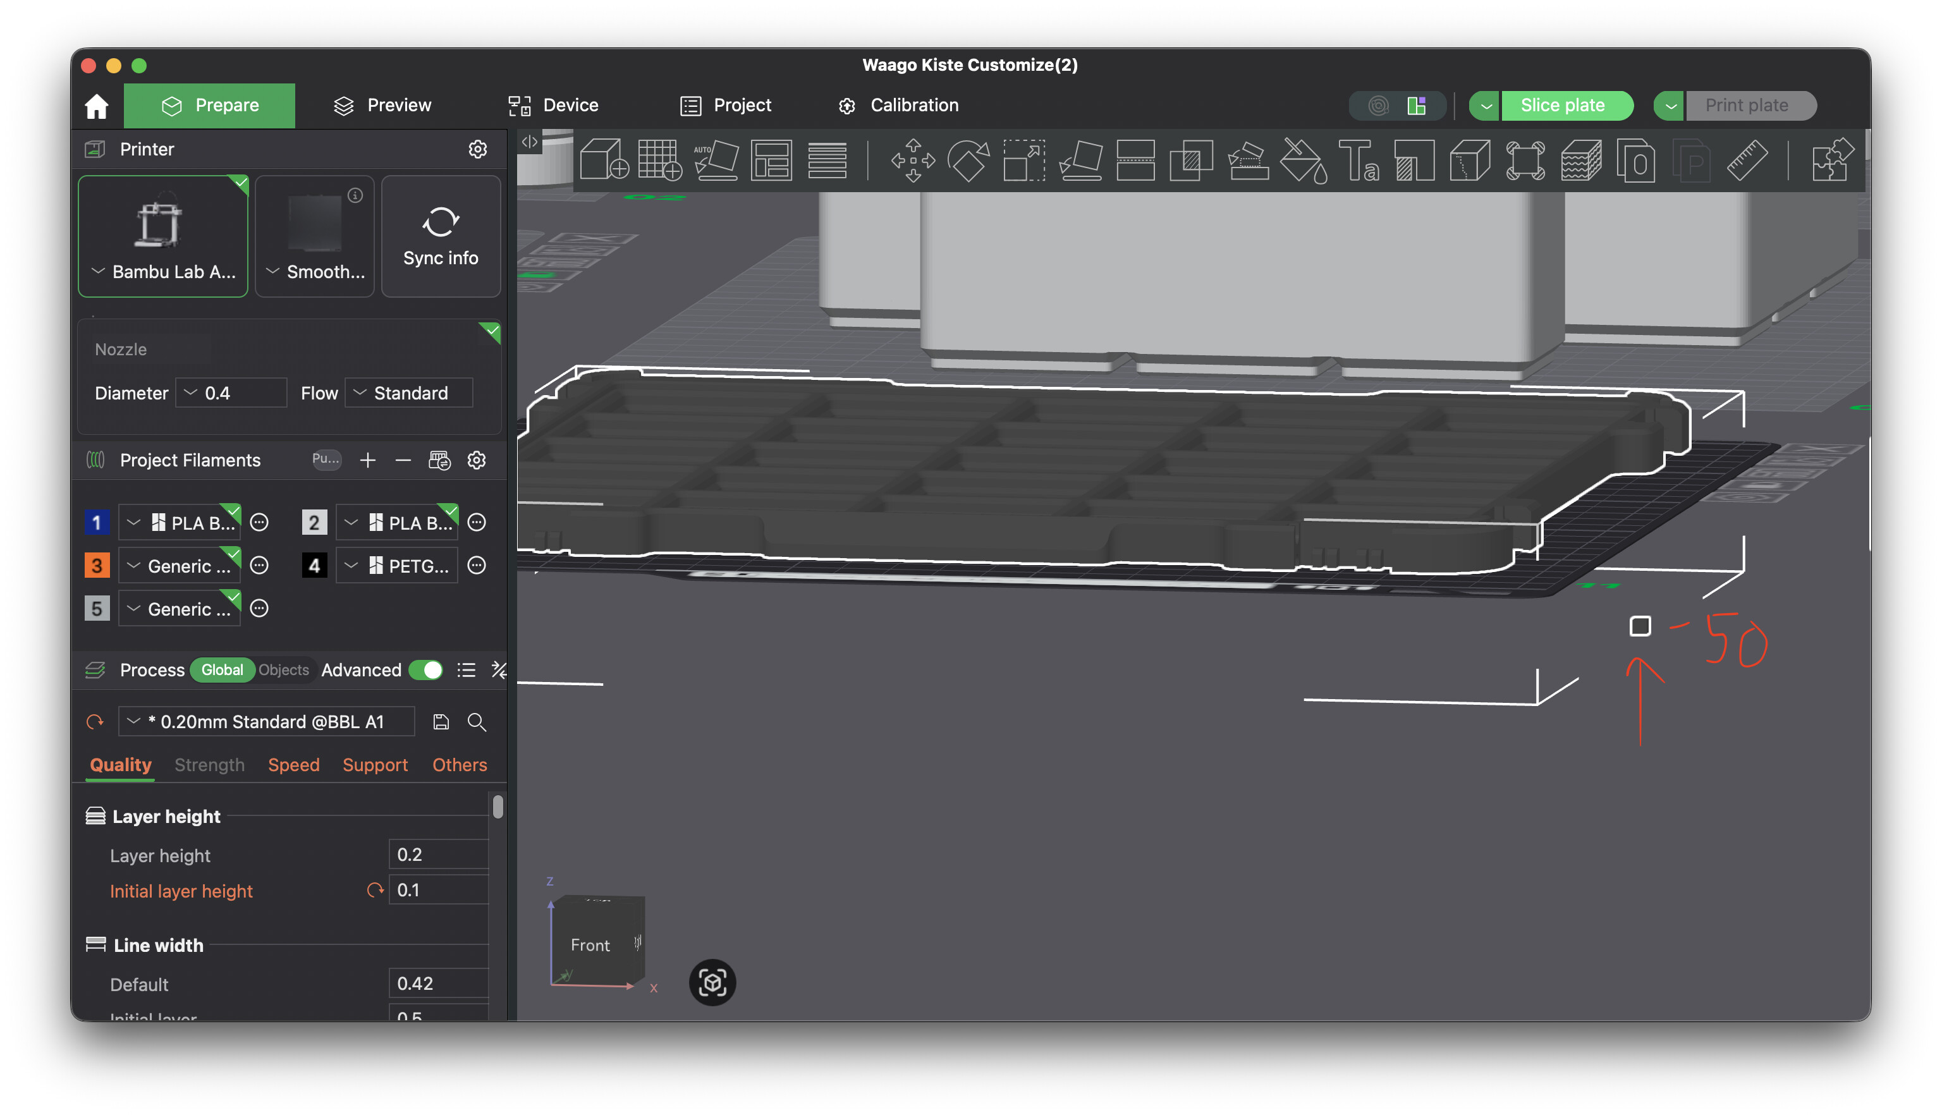Open the Assembly view puzzle icon
The width and height of the screenshot is (1942, 1115).
pyautogui.click(x=1833, y=159)
